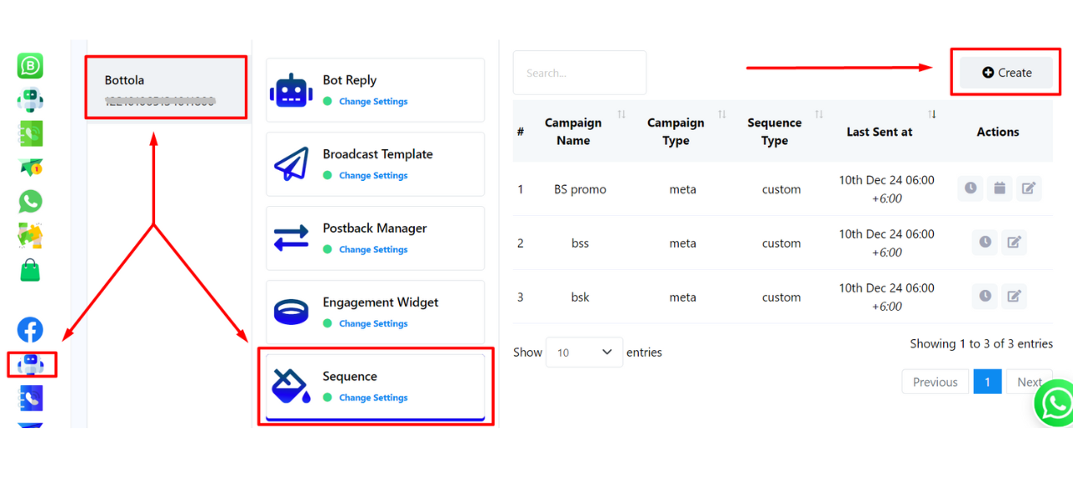Sort table by Sequence Type column
The height and width of the screenshot is (490, 1073).
(x=775, y=132)
